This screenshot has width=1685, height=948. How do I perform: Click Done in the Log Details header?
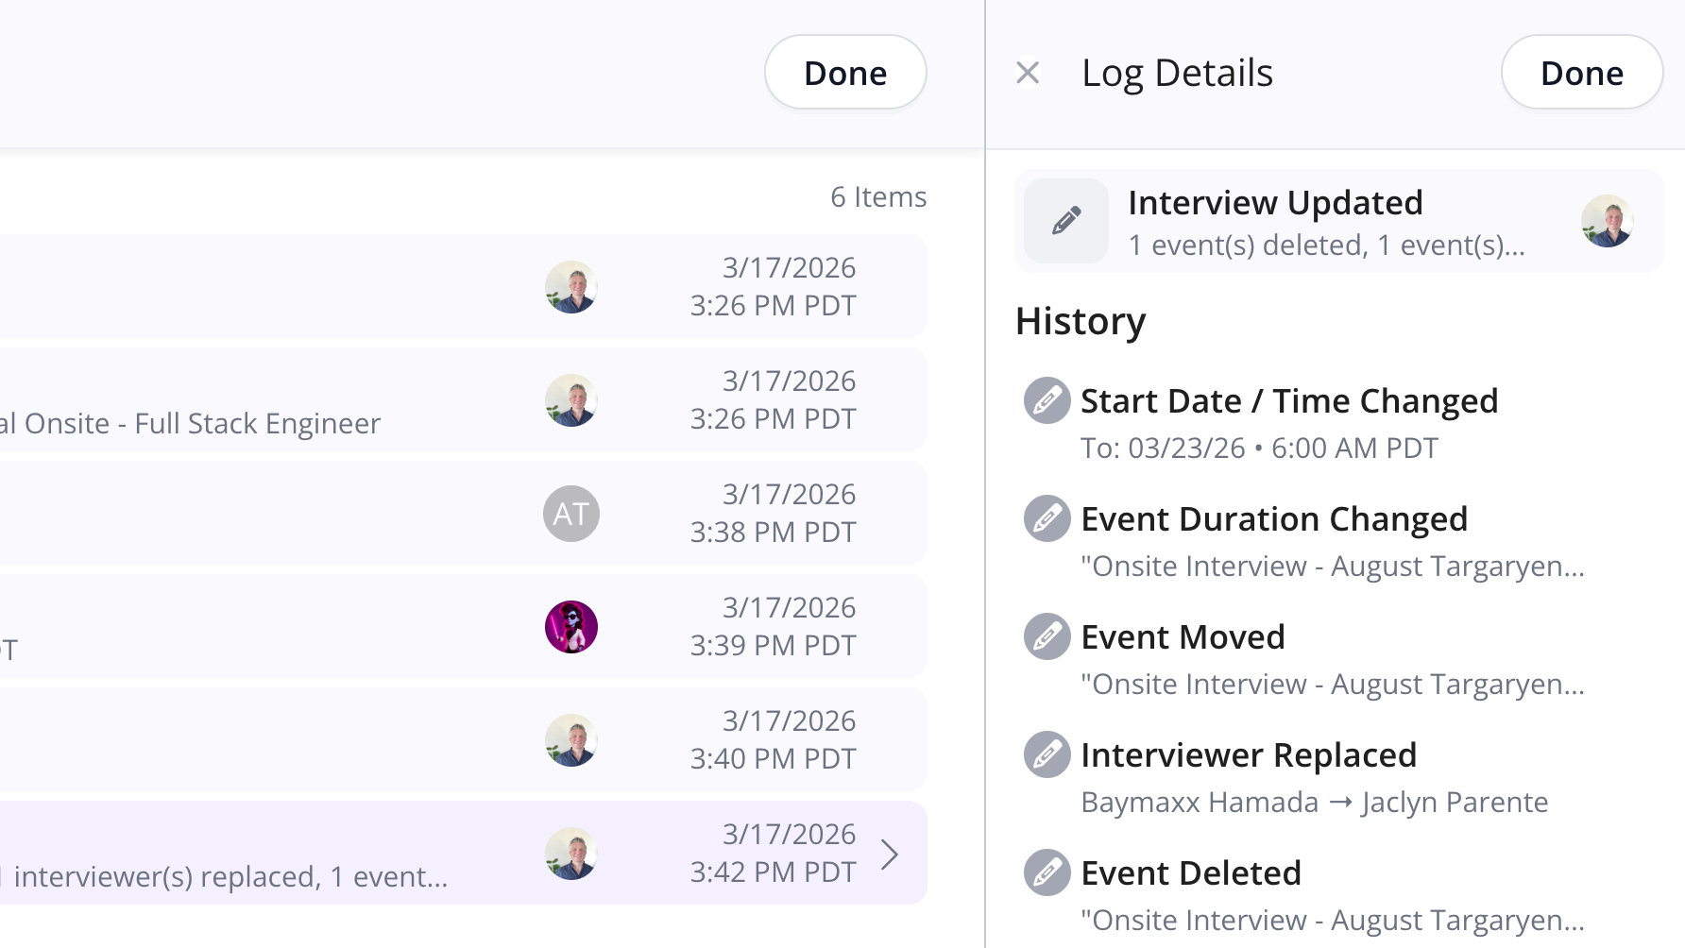point(1581,73)
